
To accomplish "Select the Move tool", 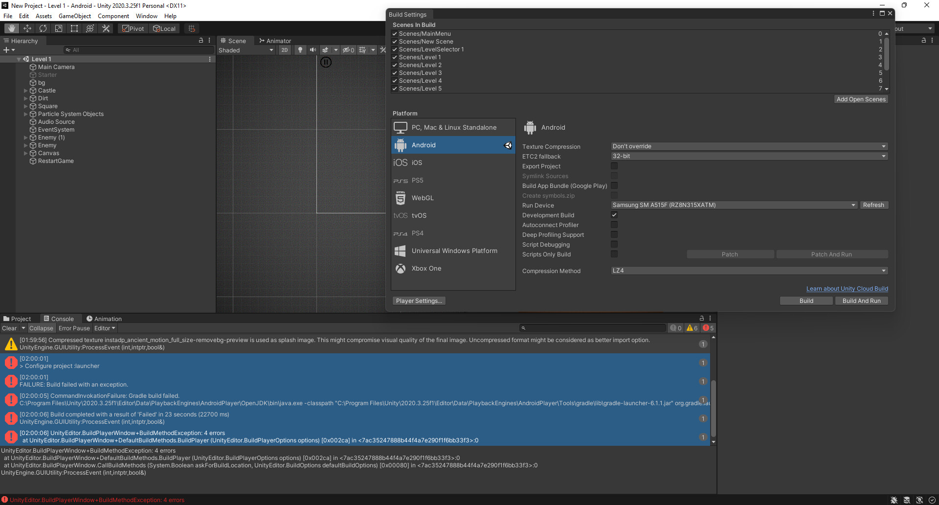I will (27, 28).
